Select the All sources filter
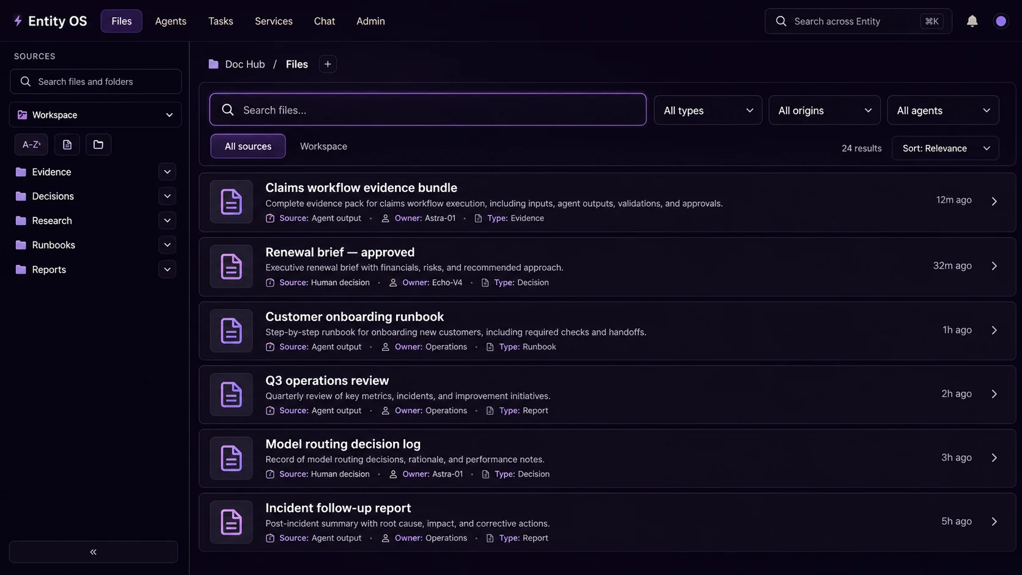 pyautogui.click(x=248, y=146)
